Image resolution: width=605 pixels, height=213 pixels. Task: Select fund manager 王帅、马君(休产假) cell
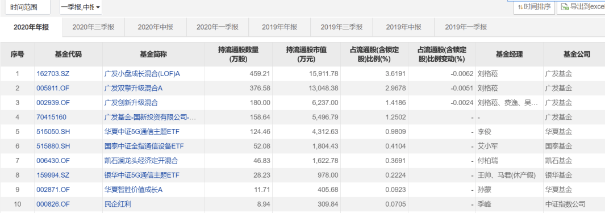pyautogui.click(x=510, y=176)
